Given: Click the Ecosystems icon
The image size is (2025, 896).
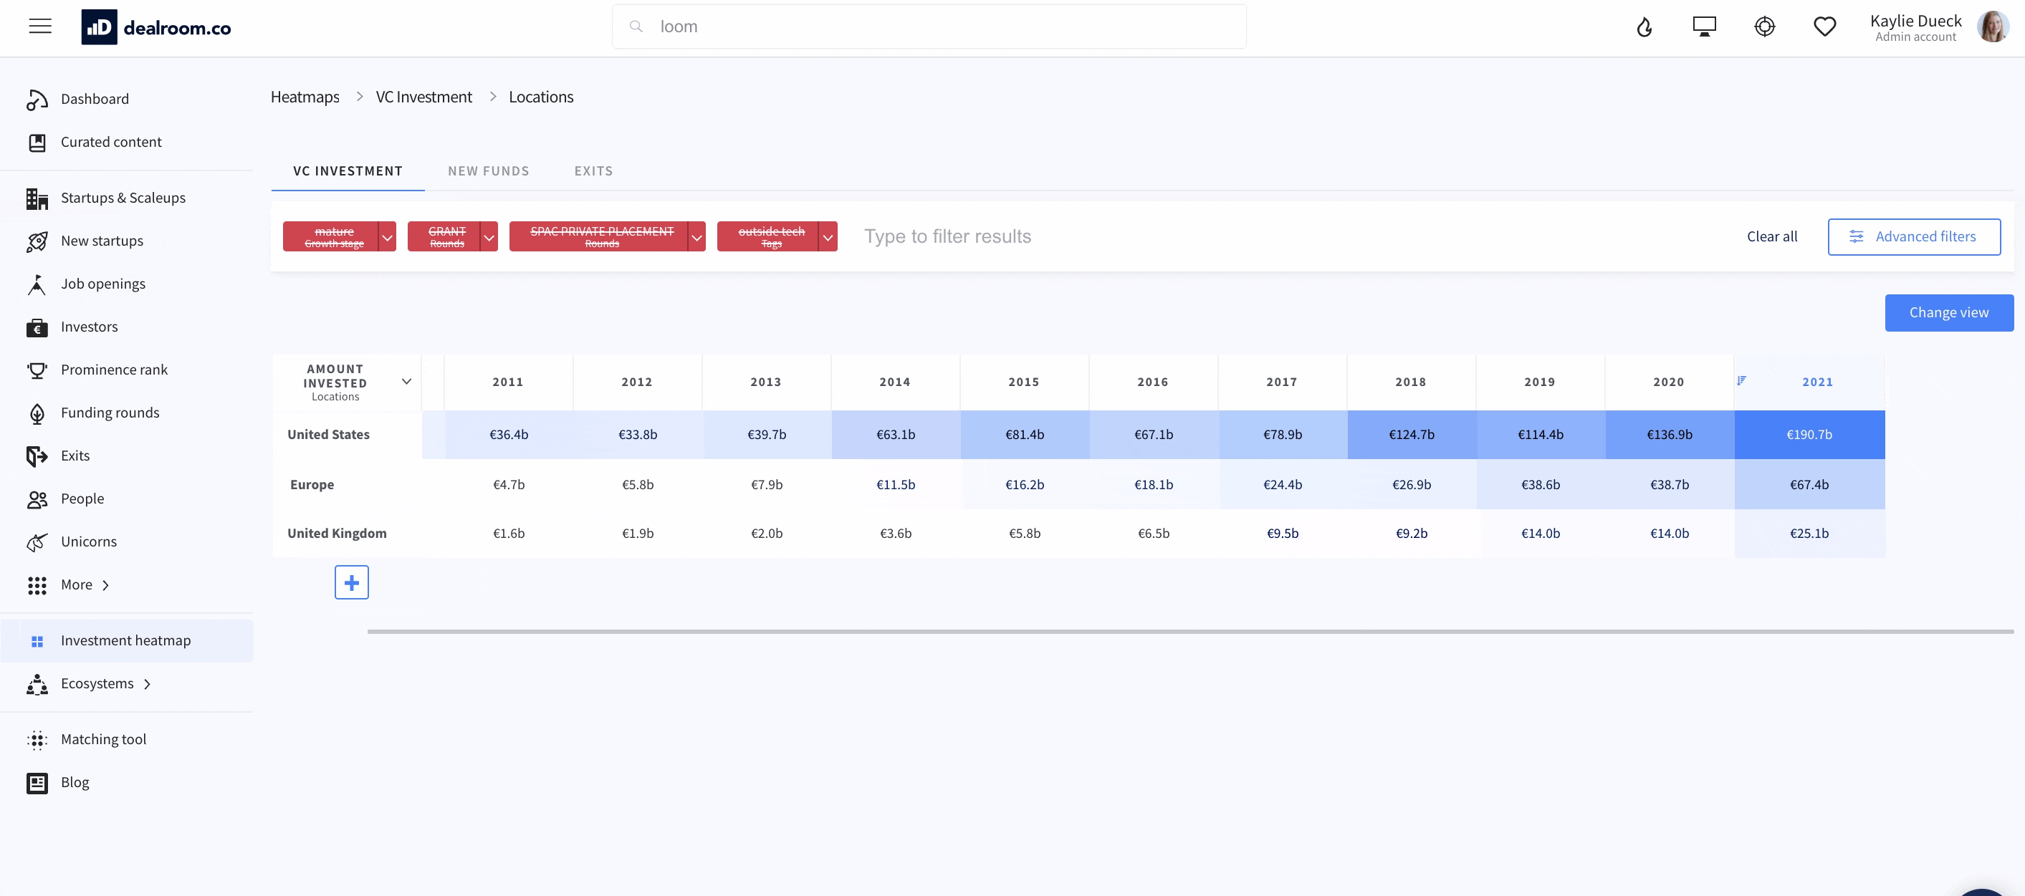Looking at the screenshot, I should pos(37,684).
